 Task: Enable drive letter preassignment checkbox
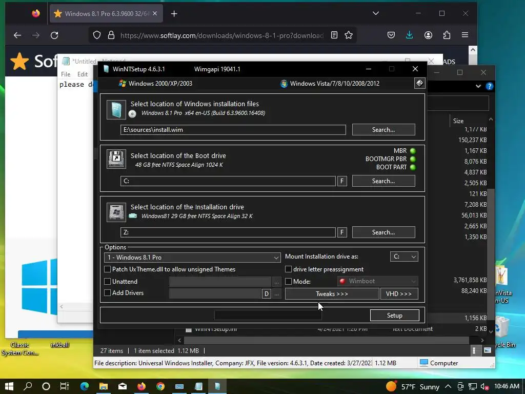click(x=288, y=269)
